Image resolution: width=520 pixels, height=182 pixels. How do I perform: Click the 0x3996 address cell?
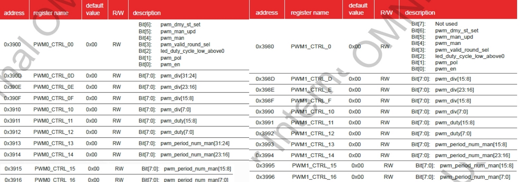266,177
